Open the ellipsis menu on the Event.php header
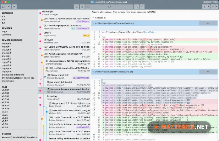Screen dimensions: 219x141 [x=208, y=23]
